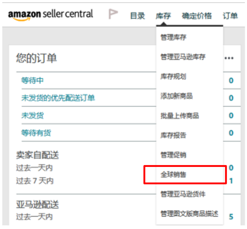This screenshot has height=229, width=247.
Task: Open the 库存 menu
Action: point(163,16)
